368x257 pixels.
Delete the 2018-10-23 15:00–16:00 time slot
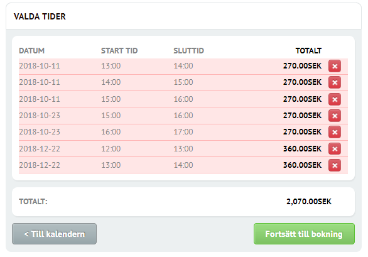tap(335, 116)
